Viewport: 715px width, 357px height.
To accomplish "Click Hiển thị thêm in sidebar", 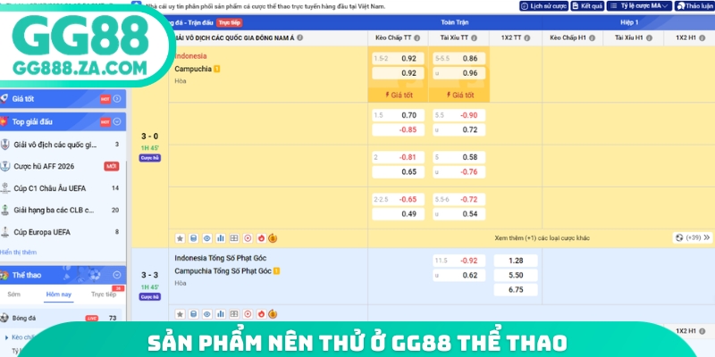I will [18, 253].
